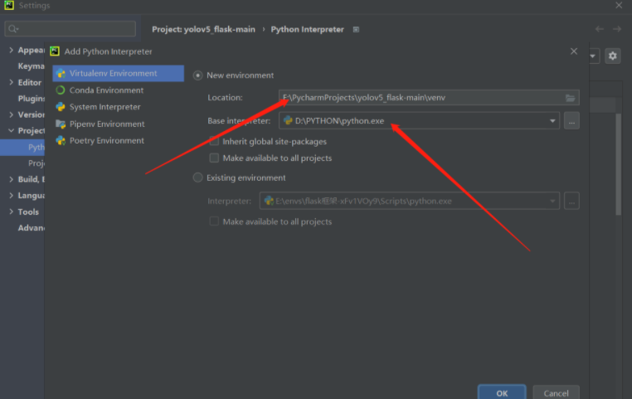The height and width of the screenshot is (399, 632).
Task: Open Base interpreter browse ellipsis button
Action: [x=571, y=121]
